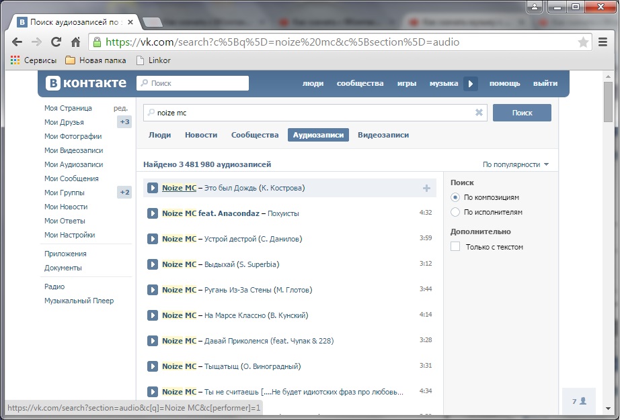
Task: Add "Это был Дождь" to my audio
Action: coord(426,188)
